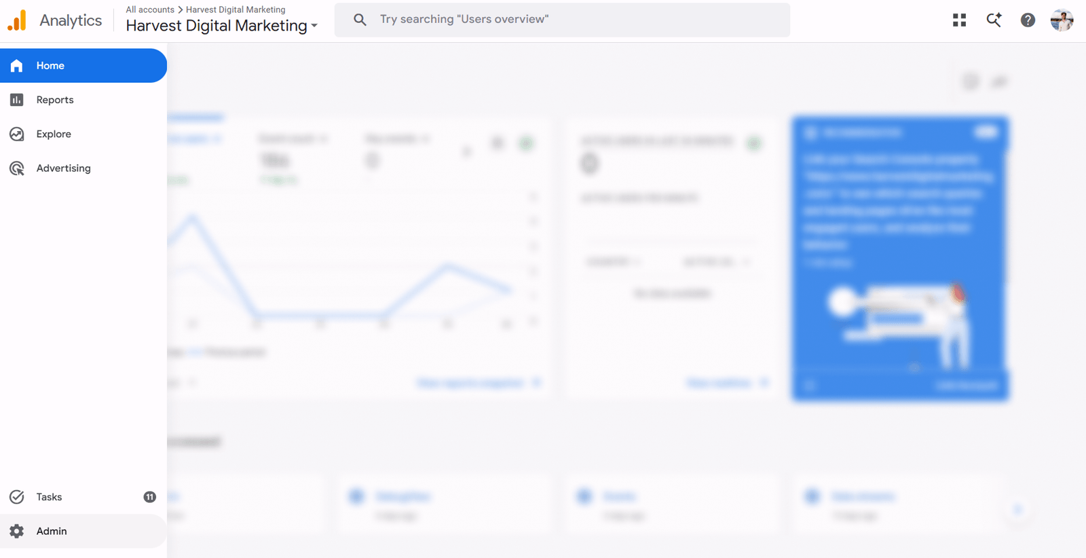Open the Help question mark icon

tap(1028, 20)
